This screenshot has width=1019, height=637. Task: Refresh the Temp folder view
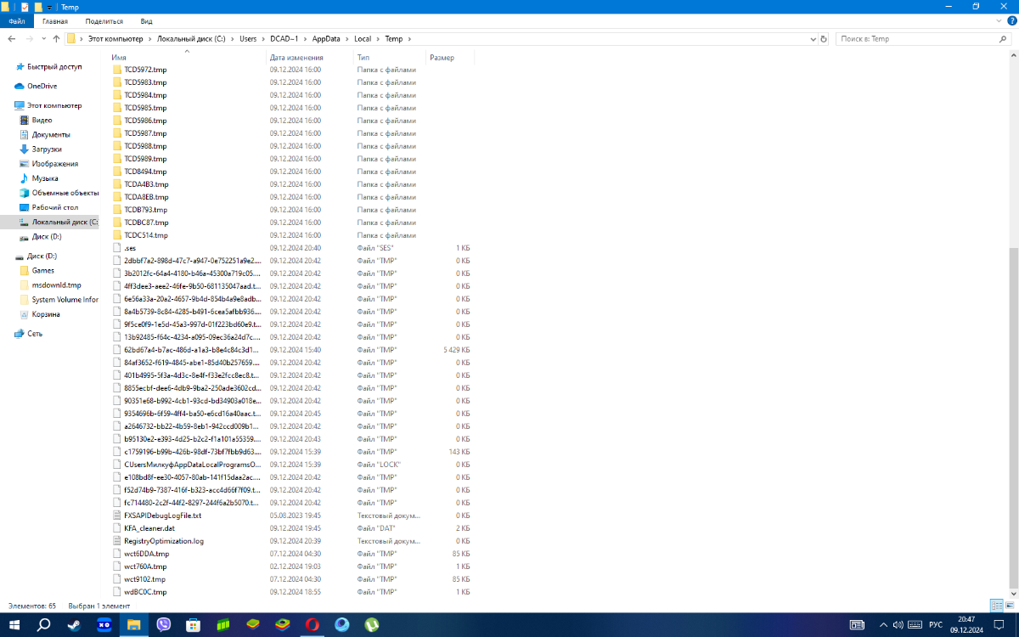[x=825, y=39]
